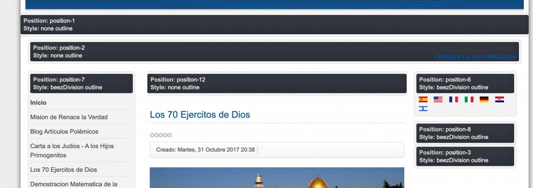Select the Croatian flag language icon
This screenshot has height=188, width=533.
[500, 99]
